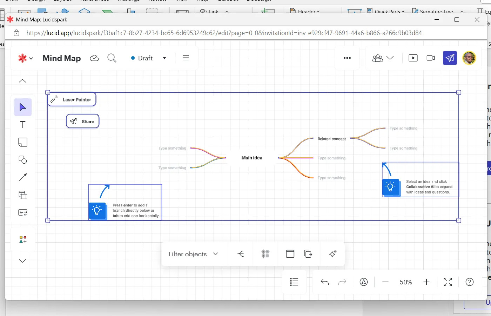Screen dimensions: 491x316
Task: Open the Collaborative AI sparkle tool
Action: coord(332,254)
